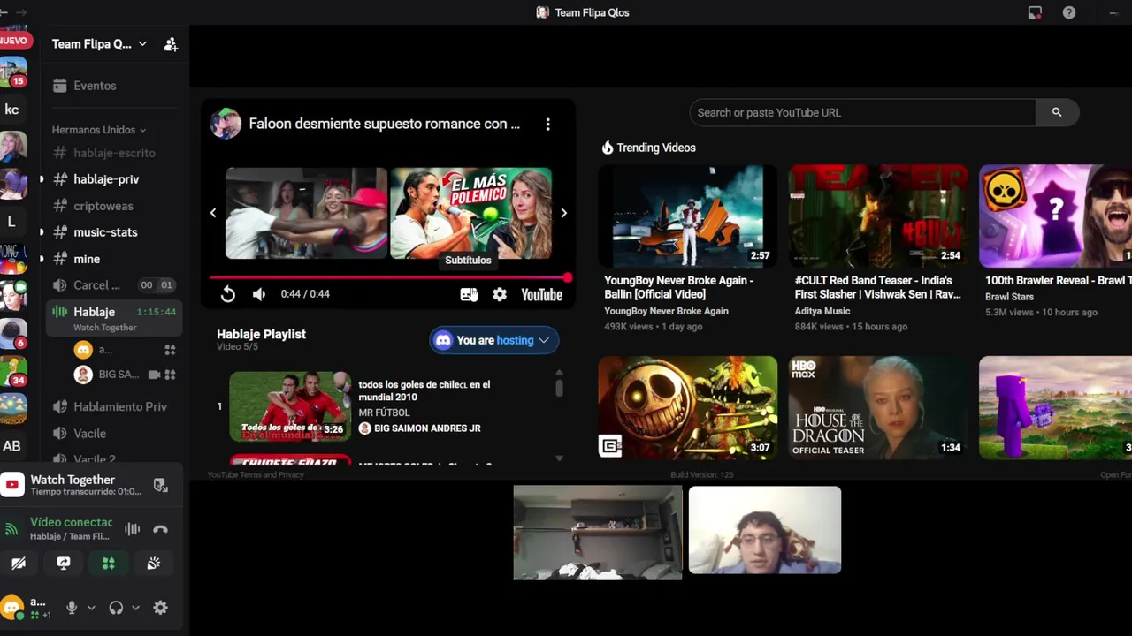This screenshot has height=636, width=1132.
Task: Deafen with the headphones icon
Action: [x=116, y=608]
